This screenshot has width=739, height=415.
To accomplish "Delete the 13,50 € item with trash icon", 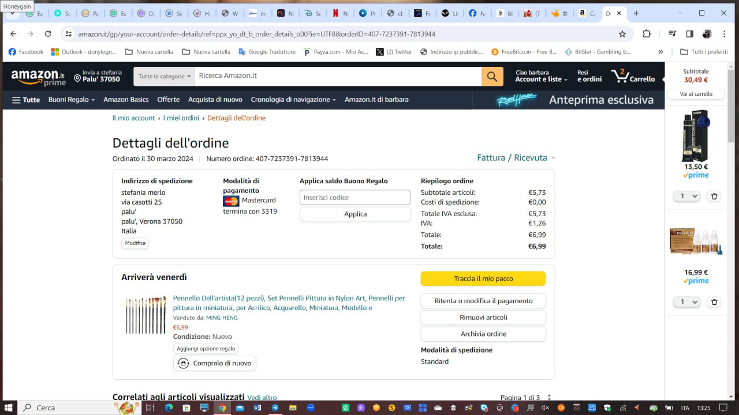I will coord(714,196).
